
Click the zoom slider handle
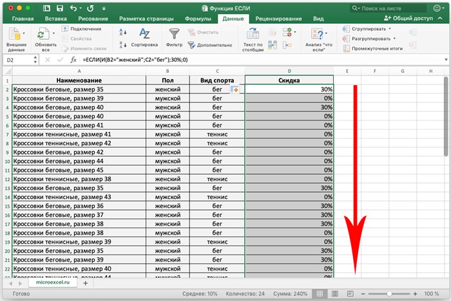coord(389,294)
